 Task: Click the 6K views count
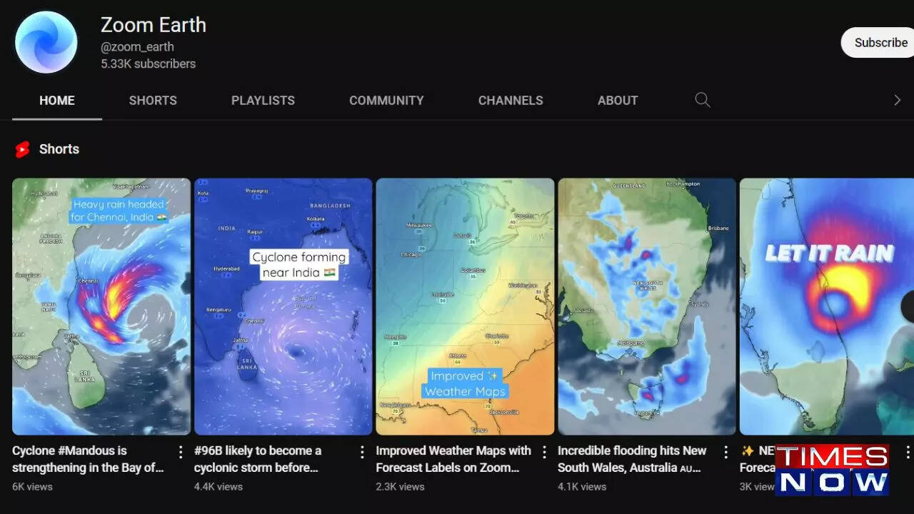[x=32, y=487]
